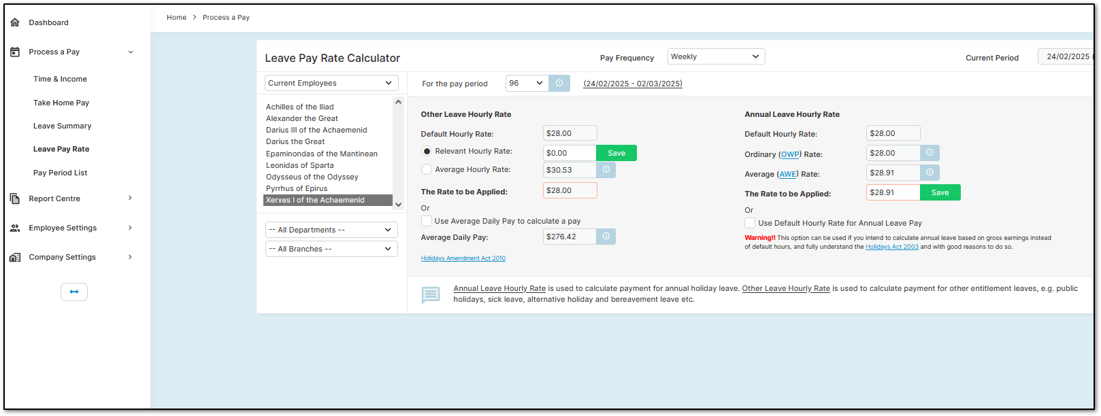Viewport: 1101px width, 416px height.
Task: Select employee Leonidas of Sparta
Action: click(x=300, y=165)
